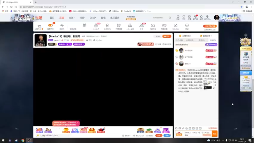Viewport: 254px width, 143px height.
Task: Click the streamer avatar thumbnail of Franke19
Action: [41, 40]
